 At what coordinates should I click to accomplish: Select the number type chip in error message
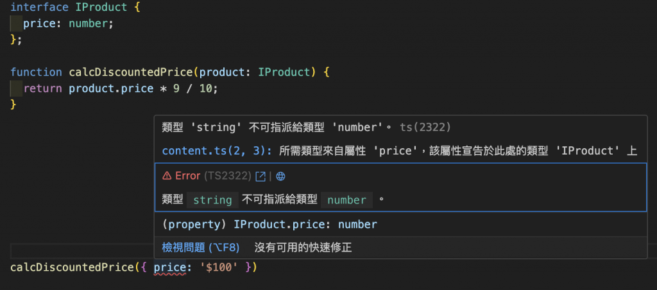point(346,200)
